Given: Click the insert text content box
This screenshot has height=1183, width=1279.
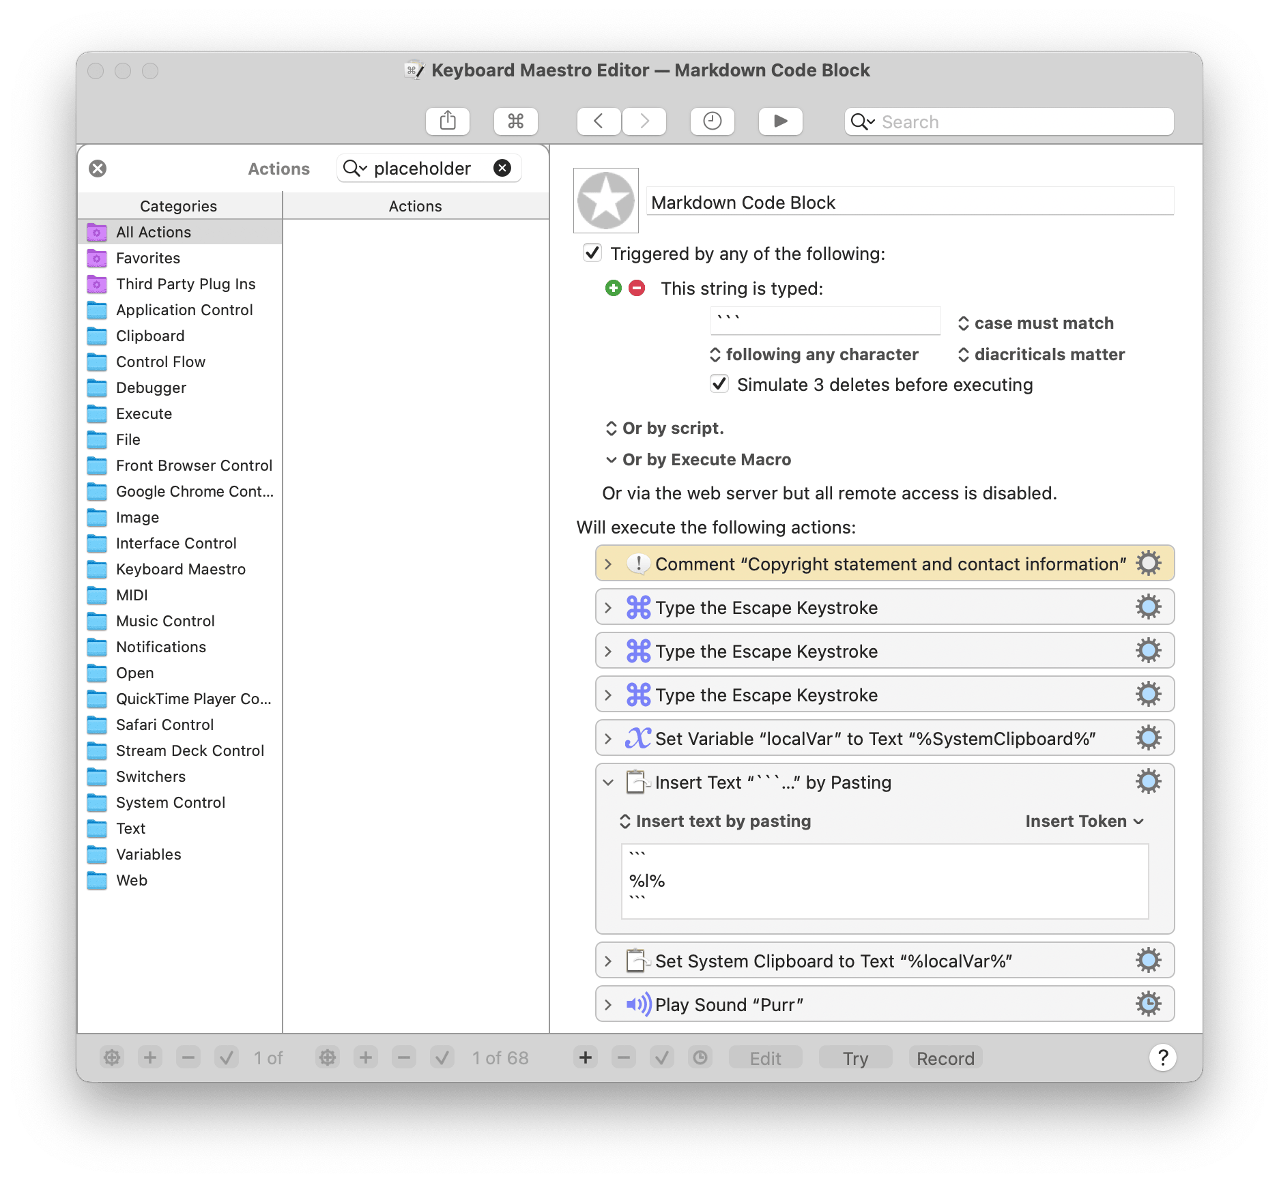Looking at the screenshot, I should point(885,881).
